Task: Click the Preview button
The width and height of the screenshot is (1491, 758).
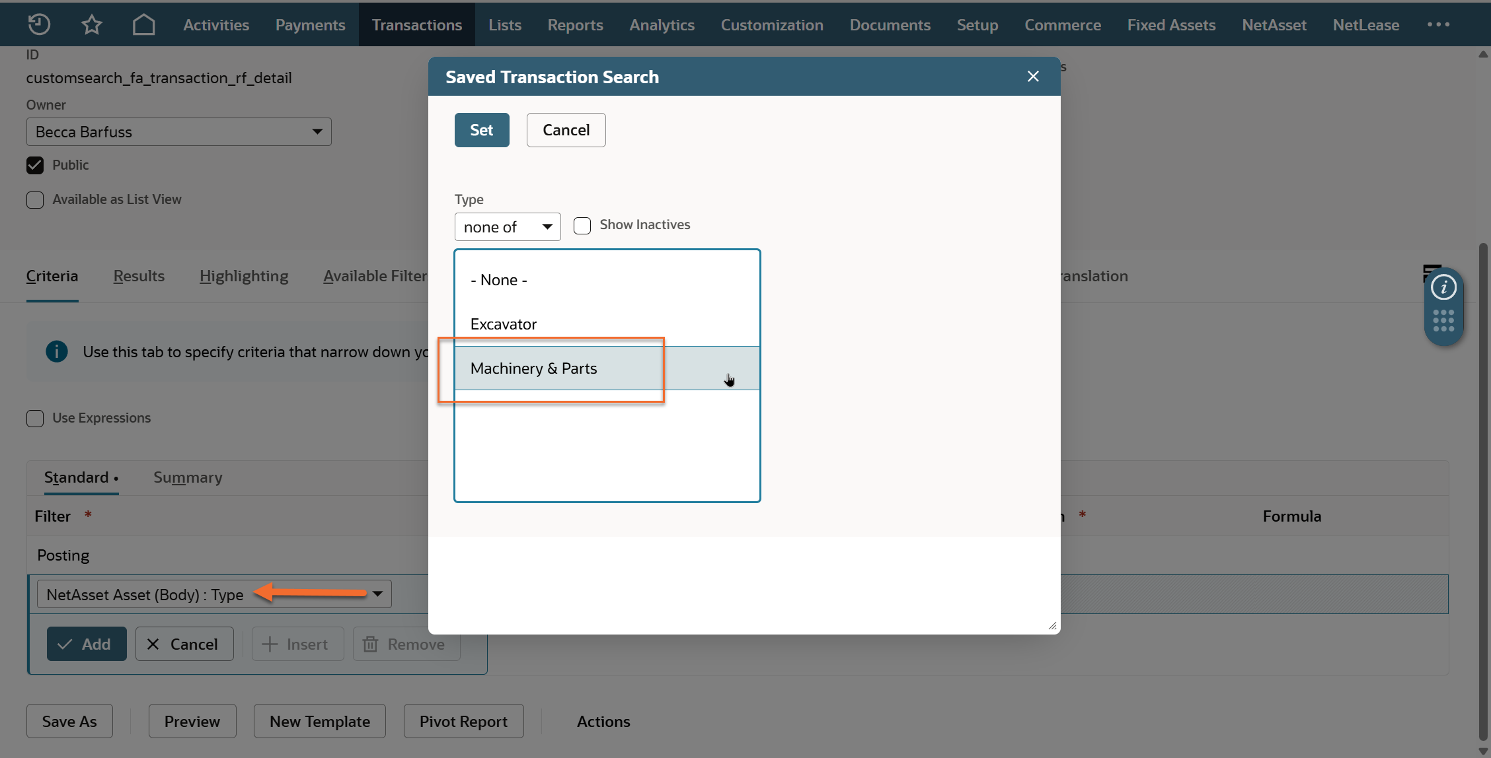Action: tap(192, 721)
